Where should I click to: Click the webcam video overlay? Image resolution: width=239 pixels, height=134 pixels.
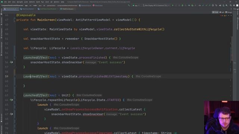(221, 118)
